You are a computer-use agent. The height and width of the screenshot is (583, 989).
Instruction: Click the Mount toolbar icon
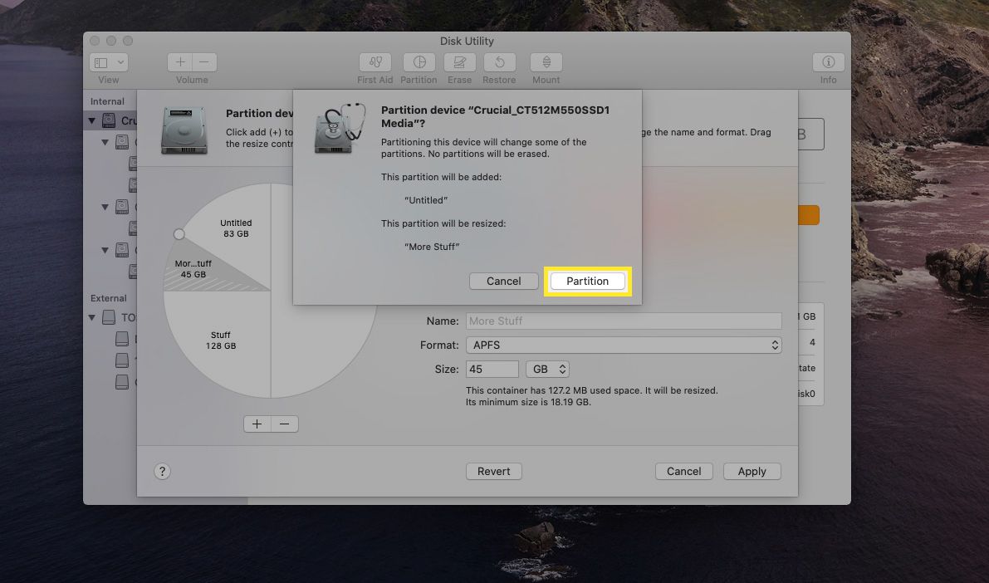point(546,63)
